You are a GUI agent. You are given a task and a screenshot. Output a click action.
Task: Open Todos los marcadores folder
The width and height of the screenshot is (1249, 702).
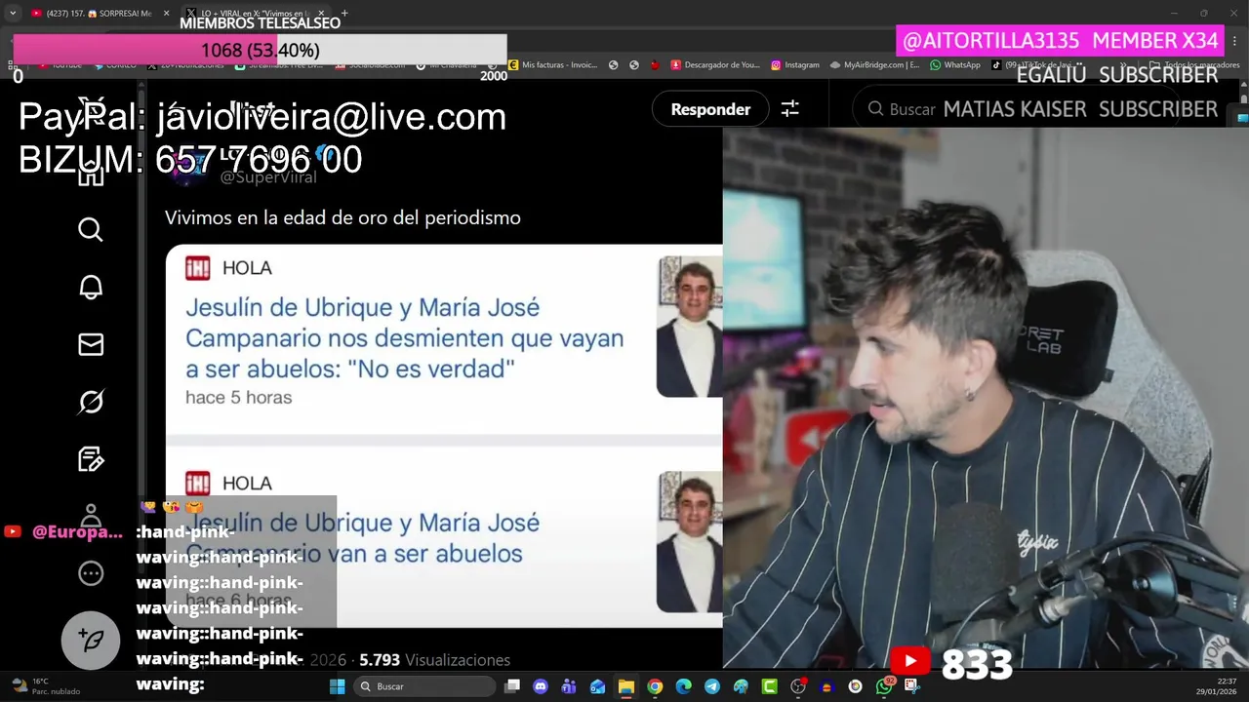tap(1195, 65)
